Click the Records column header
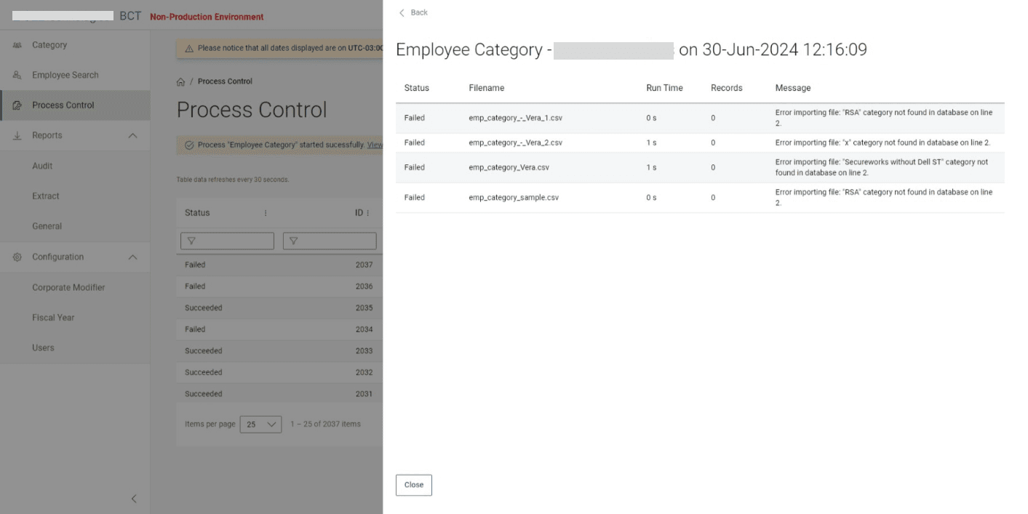 (x=727, y=88)
